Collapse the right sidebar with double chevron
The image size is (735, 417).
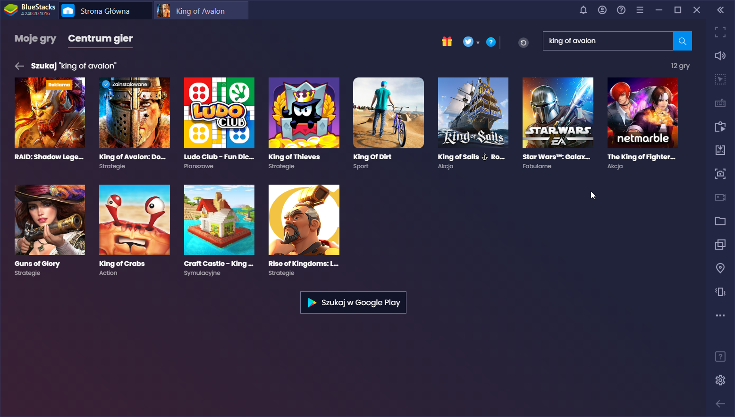click(720, 10)
